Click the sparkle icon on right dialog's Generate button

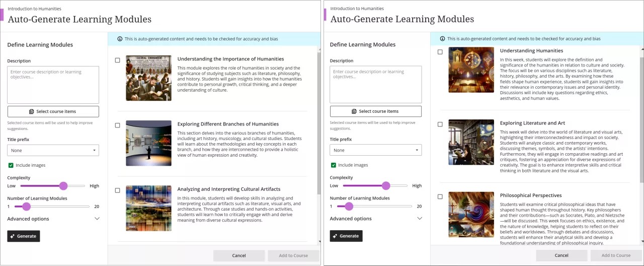336,236
